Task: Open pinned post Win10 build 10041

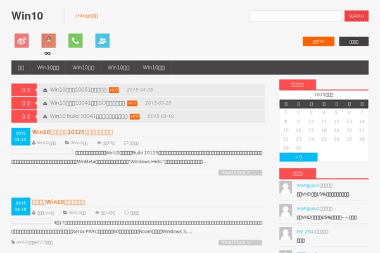Action: [x=89, y=116]
